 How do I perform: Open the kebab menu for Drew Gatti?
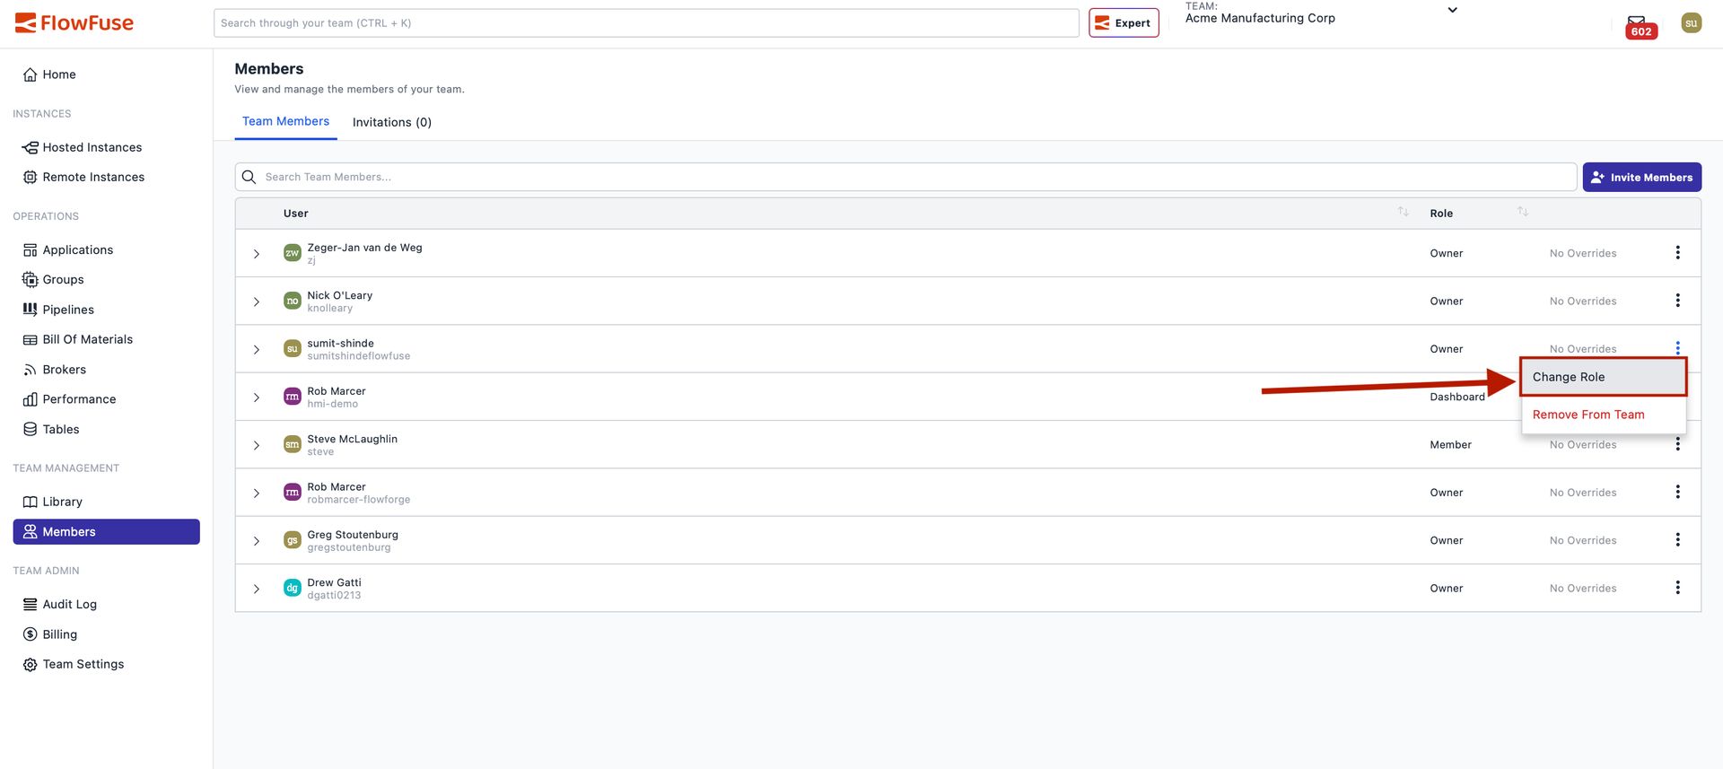point(1677,588)
